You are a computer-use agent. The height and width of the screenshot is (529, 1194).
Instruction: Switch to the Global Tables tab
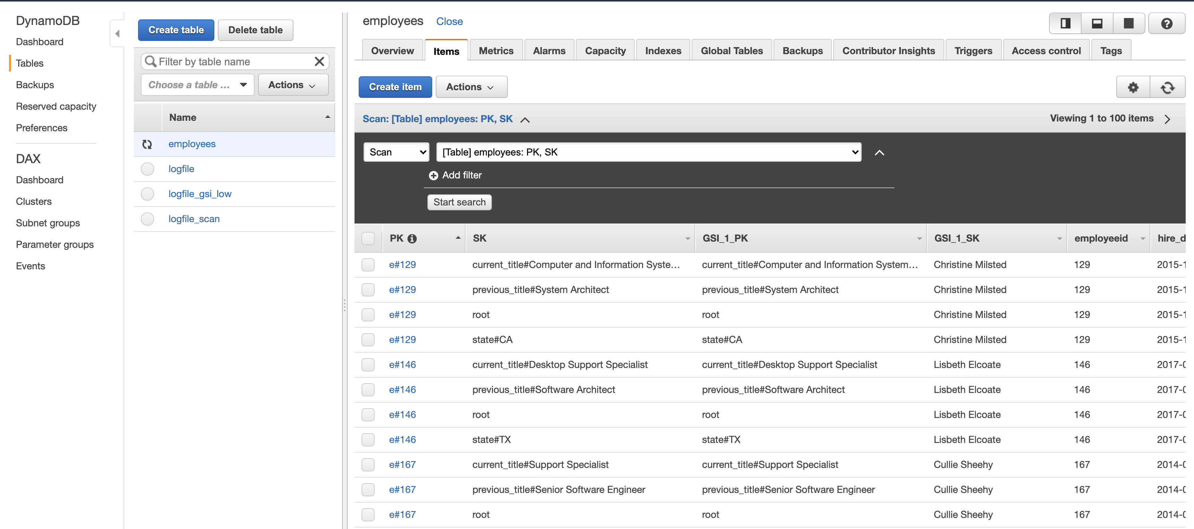tap(731, 51)
